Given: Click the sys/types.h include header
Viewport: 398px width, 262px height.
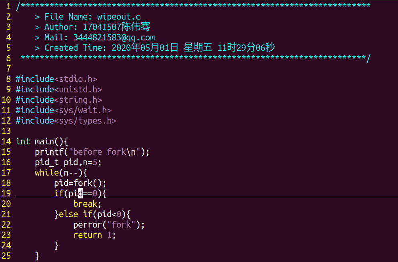Looking at the screenshot, I should pos(85,121).
